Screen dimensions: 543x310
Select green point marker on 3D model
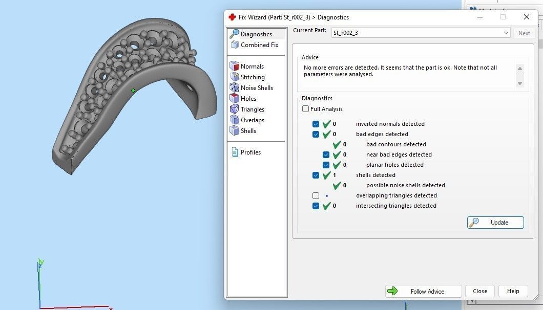tap(133, 91)
